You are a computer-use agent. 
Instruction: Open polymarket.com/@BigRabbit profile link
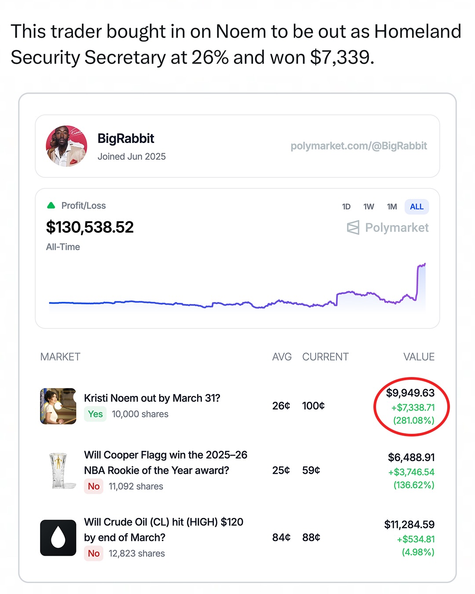coord(358,146)
